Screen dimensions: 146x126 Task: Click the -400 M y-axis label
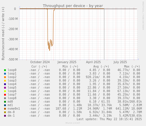click(x=13, y=49)
